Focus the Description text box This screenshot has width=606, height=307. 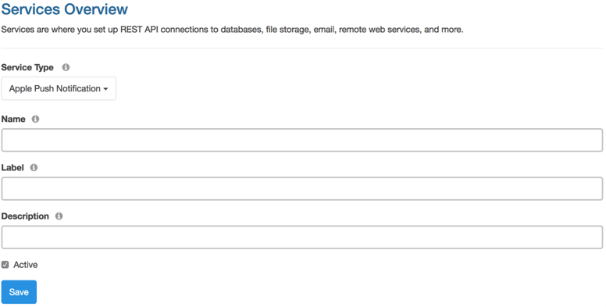[x=302, y=237]
